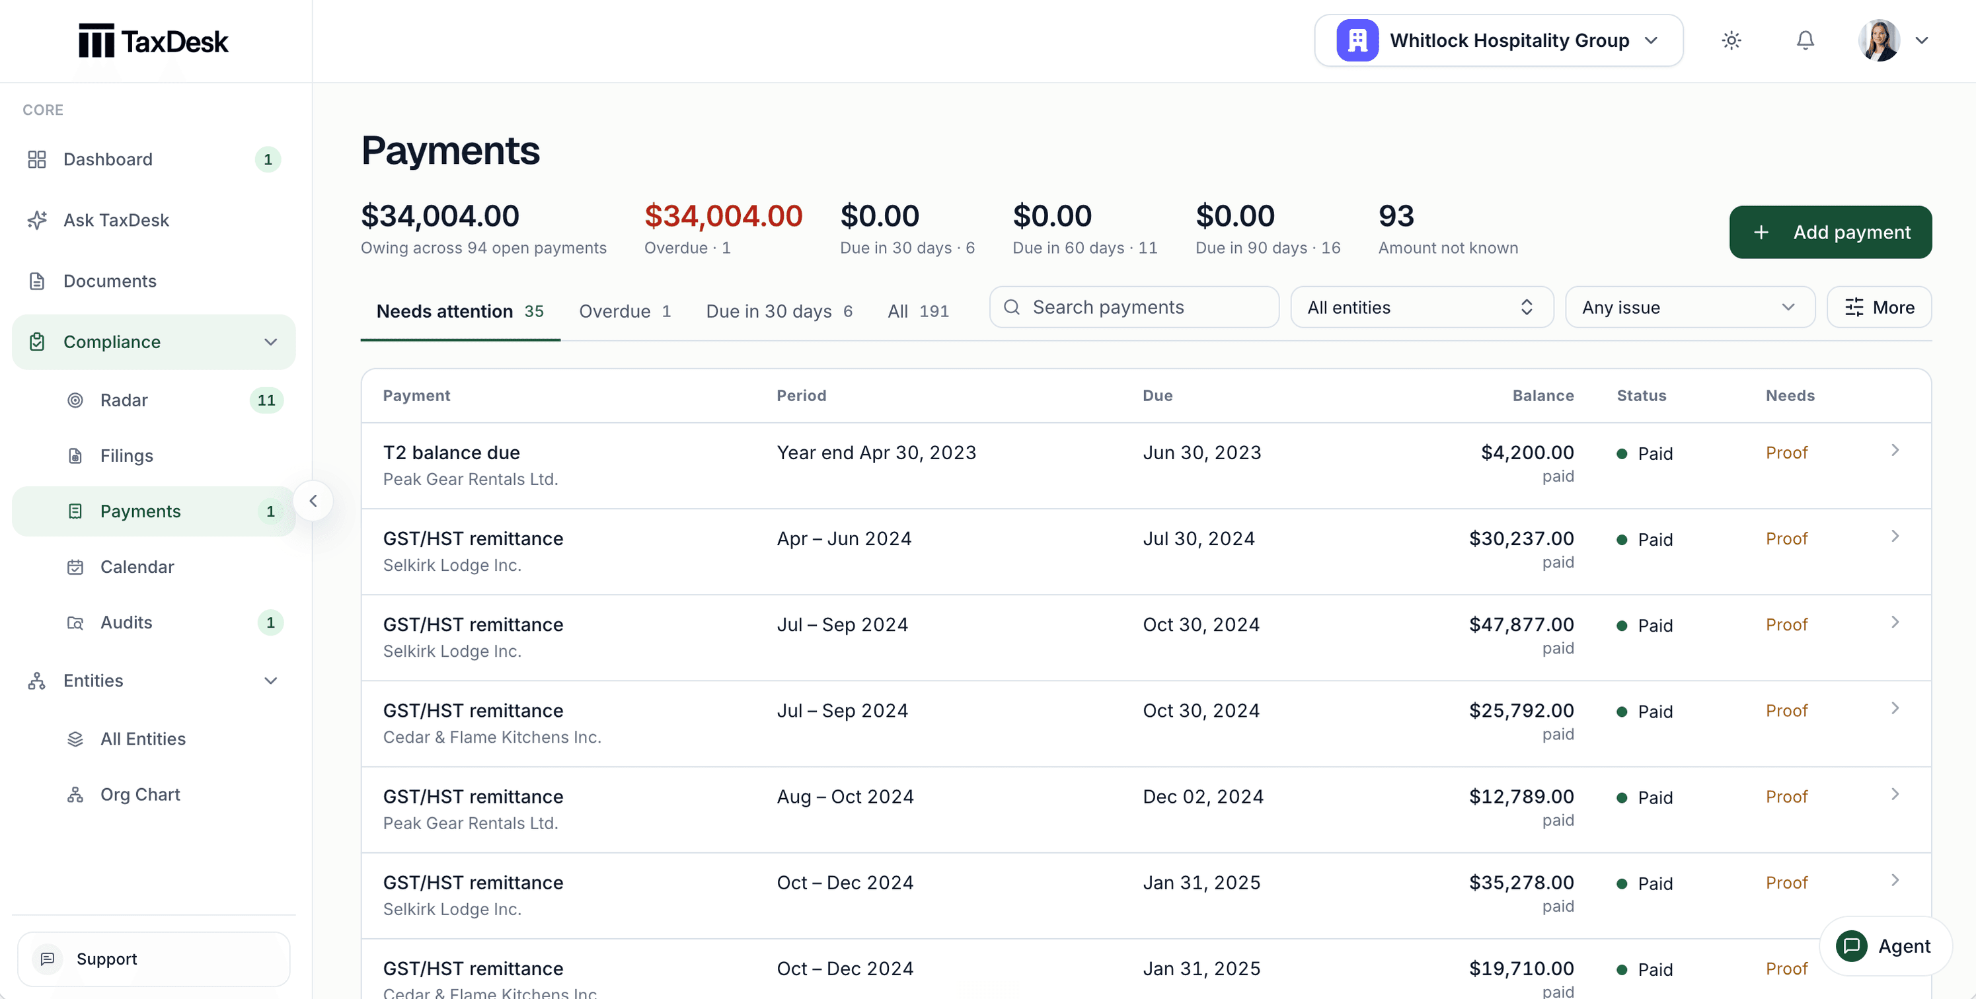Click the TaxDesk logo
Screen dimensions: 1976x999
pyautogui.click(x=153, y=41)
